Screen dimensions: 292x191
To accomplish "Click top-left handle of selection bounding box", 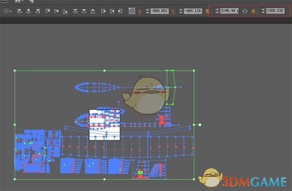I will coord(15,71).
